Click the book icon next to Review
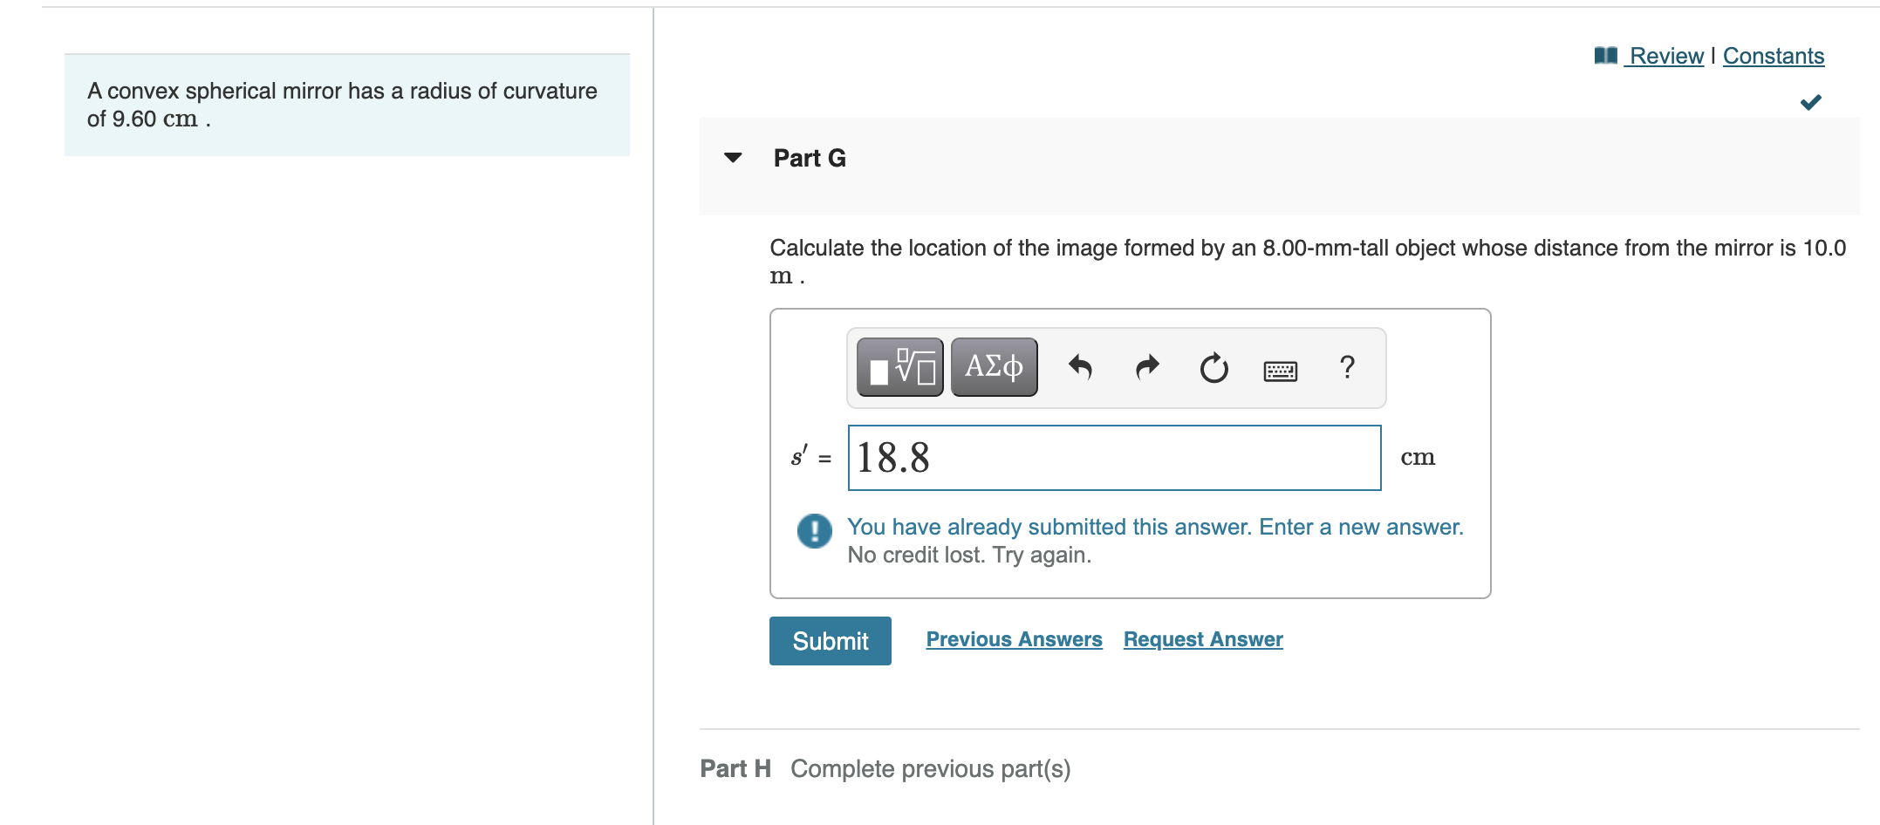 tap(1606, 54)
